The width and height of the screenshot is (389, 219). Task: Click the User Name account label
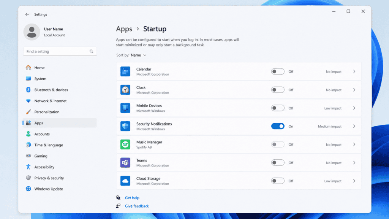(53, 29)
